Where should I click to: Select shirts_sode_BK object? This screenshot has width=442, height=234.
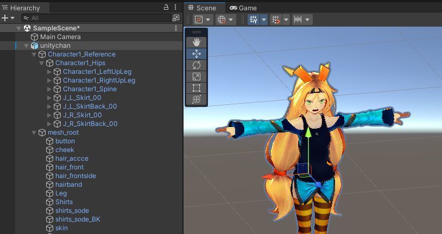[78, 219]
